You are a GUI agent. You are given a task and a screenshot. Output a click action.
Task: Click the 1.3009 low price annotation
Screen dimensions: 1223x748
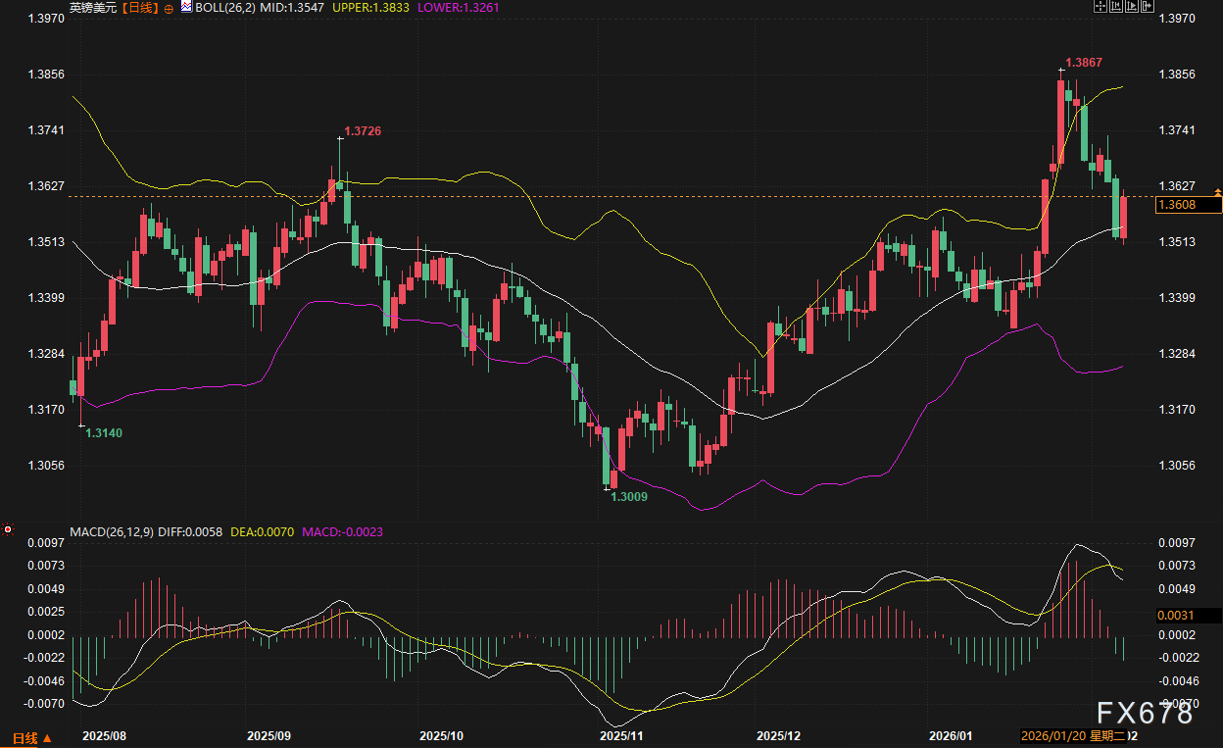pyautogui.click(x=629, y=497)
